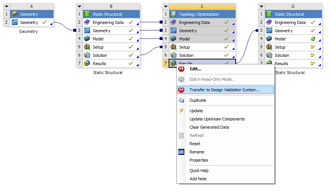Select Solution cell in system B
The height and width of the screenshot is (193, 332).
[111, 55]
